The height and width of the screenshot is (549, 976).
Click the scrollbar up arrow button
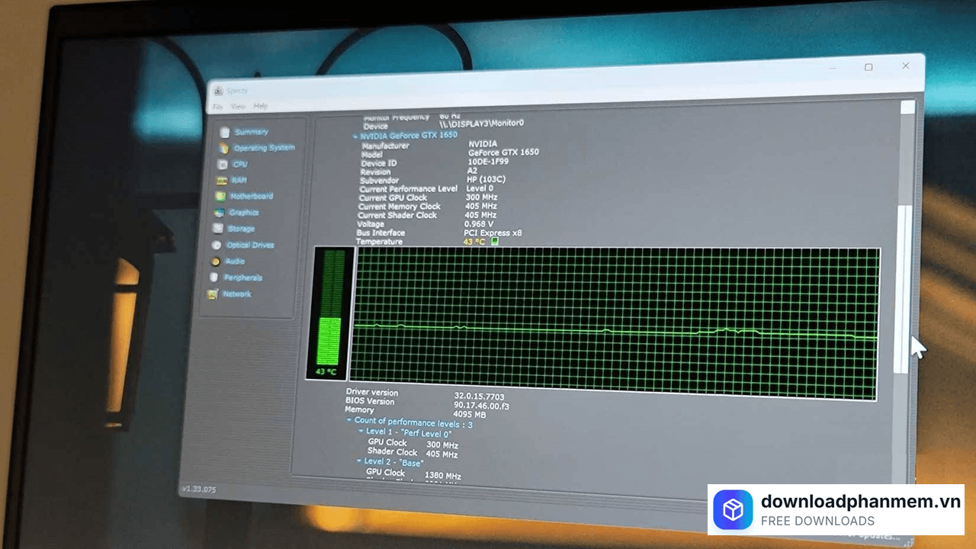click(907, 107)
